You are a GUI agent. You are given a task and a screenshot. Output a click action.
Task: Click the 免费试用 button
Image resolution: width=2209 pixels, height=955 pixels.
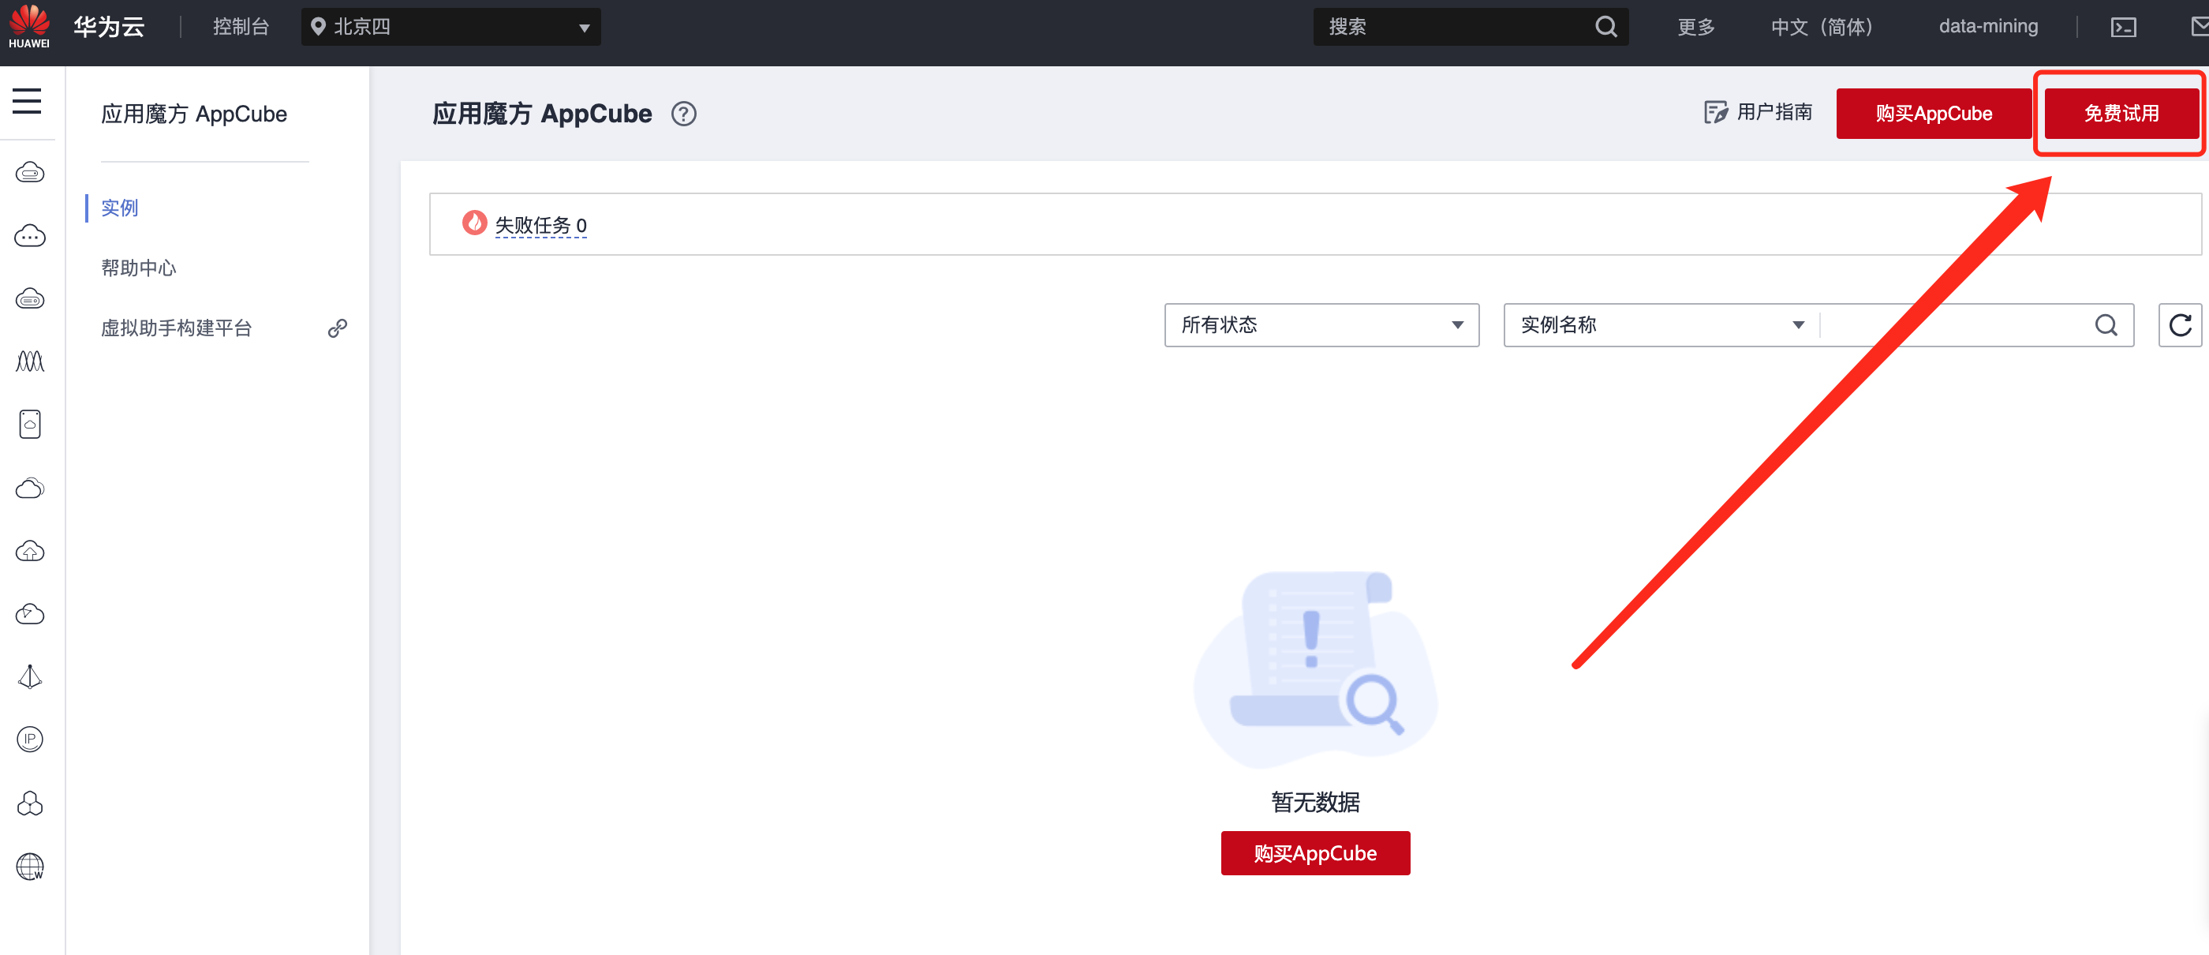tap(2120, 114)
